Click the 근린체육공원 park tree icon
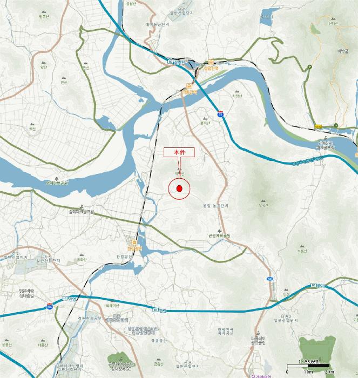The width and height of the screenshot is (358, 378). [x=219, y=231]
